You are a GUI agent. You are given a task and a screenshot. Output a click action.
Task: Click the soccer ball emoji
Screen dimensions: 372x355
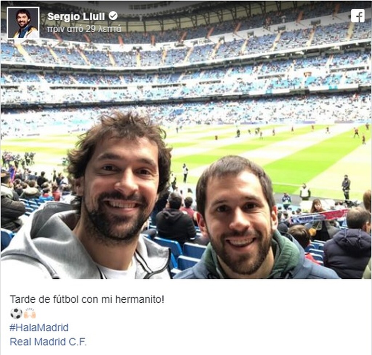[16, 313]
